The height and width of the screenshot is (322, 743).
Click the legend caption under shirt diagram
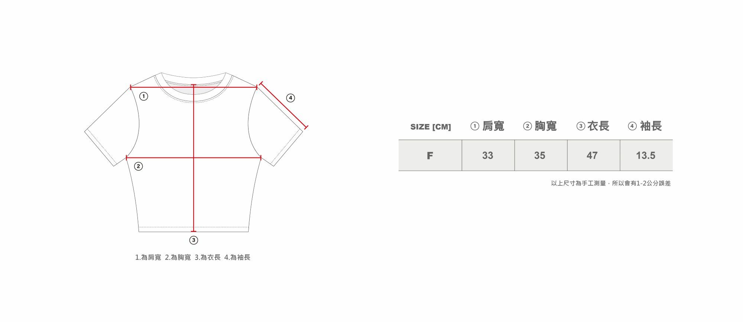tap(193, 257)
